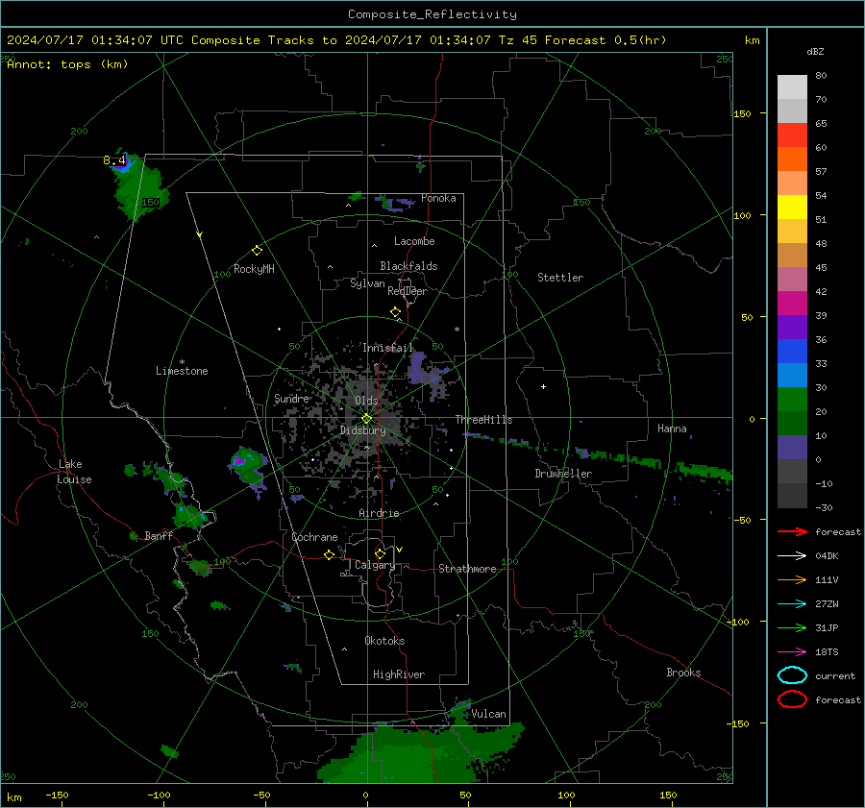
Task: Select the 30-20 dBZ green swatch
Action: pos(792,400)
